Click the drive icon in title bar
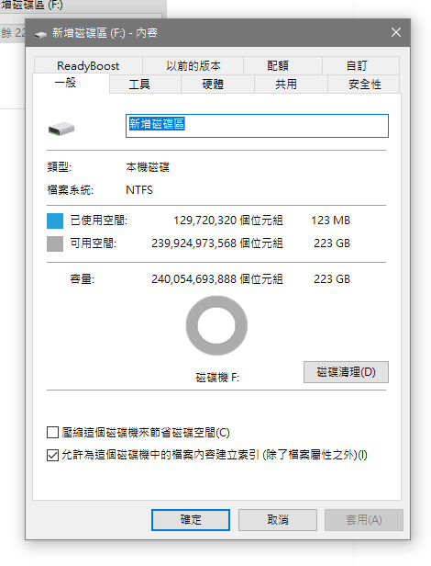This screenshot has width=431, height=566. [40, 34]
